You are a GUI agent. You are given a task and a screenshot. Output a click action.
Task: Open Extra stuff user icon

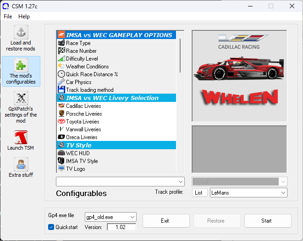pos(21,164)
